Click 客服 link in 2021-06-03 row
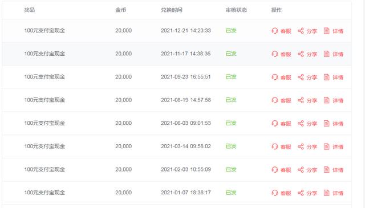Screen dimensions: 365x208 click(286, 124)
